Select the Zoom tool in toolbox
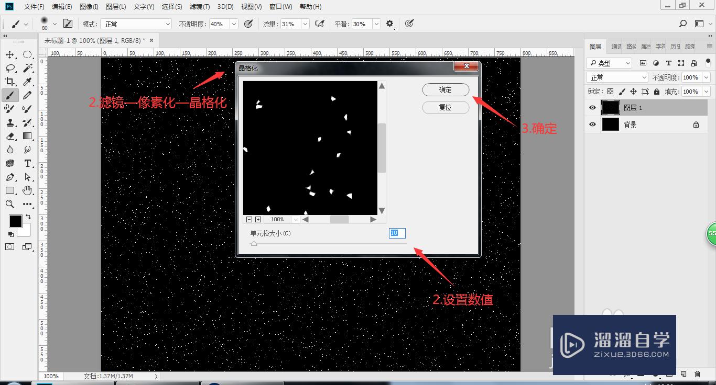 (10, 204)
